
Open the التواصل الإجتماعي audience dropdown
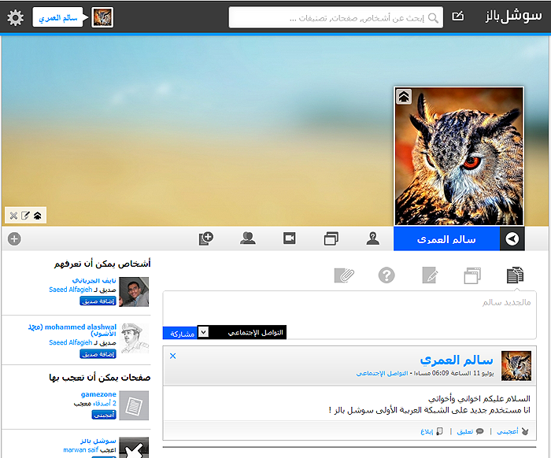point(242,332)
